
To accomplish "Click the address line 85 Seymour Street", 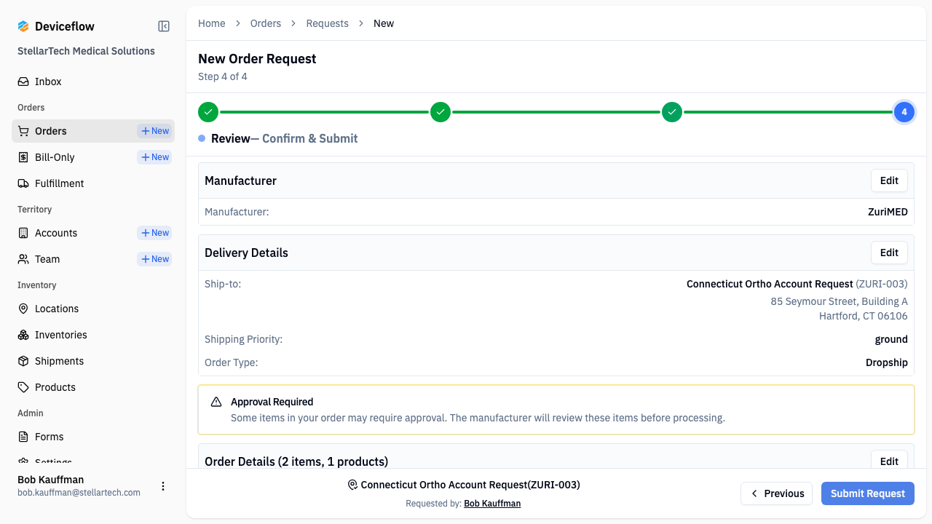I will coord(840,301).
